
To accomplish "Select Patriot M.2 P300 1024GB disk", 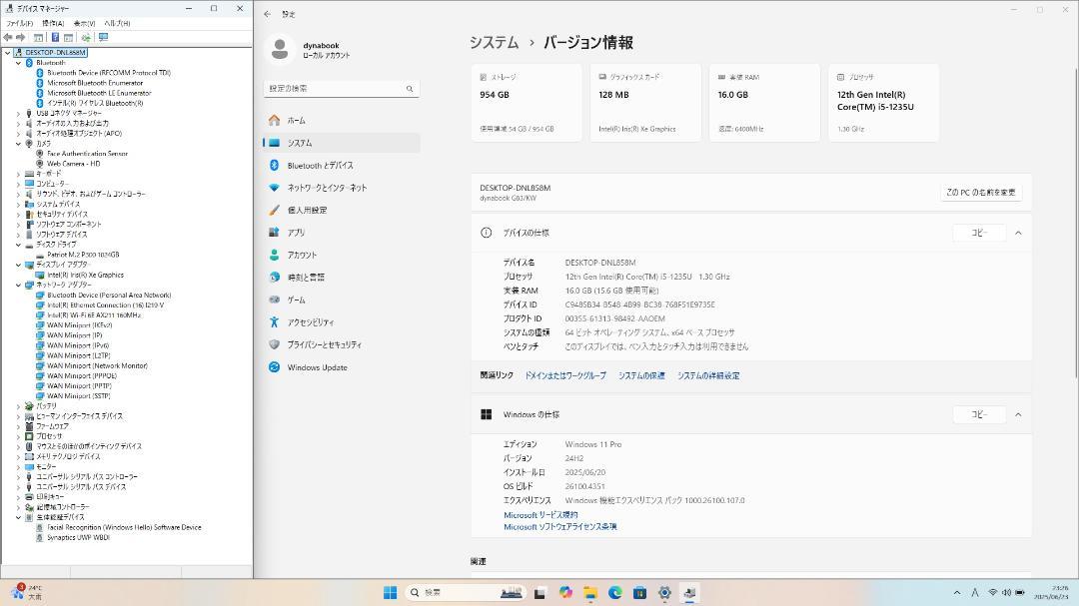I will point(83,255).
